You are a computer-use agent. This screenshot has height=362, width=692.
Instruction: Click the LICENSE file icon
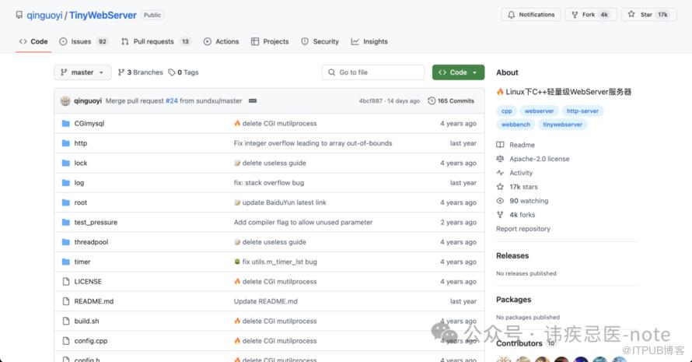(x=66, y=282)
